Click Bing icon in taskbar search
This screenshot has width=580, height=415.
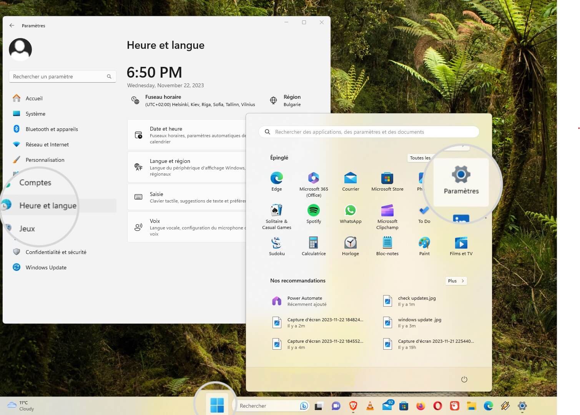click(x=304, y=406)
